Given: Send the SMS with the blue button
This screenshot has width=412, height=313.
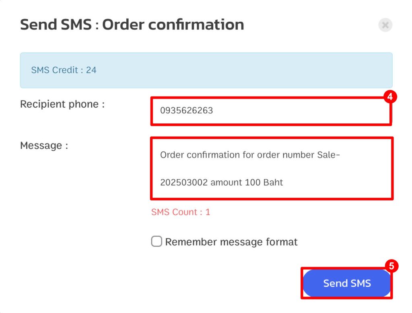Looking at the screenshot, I should click(347, 283).
